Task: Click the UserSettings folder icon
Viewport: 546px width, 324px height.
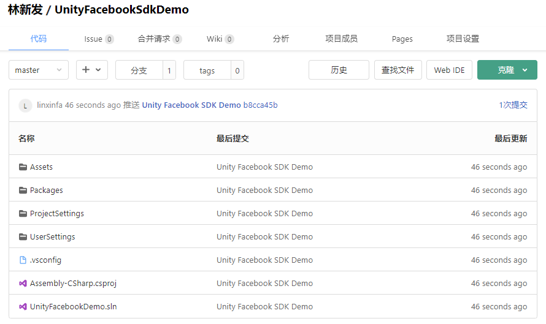Action: [23, 237]
